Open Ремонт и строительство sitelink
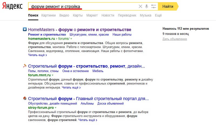 [x=47, y=34]
